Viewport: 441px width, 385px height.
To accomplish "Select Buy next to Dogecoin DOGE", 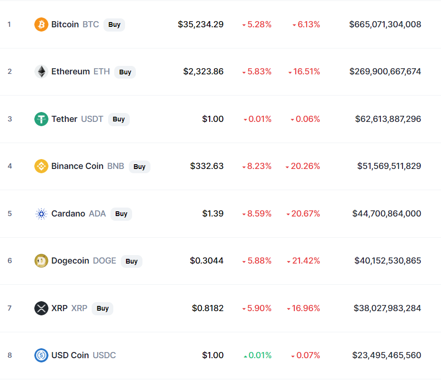I will tap(132, 261).
